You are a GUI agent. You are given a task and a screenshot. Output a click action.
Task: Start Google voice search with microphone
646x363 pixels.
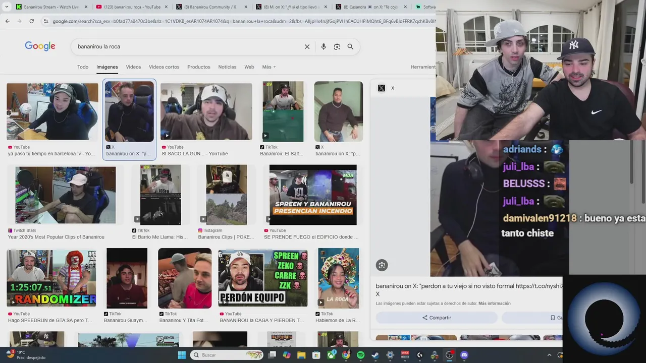(324, 46)
